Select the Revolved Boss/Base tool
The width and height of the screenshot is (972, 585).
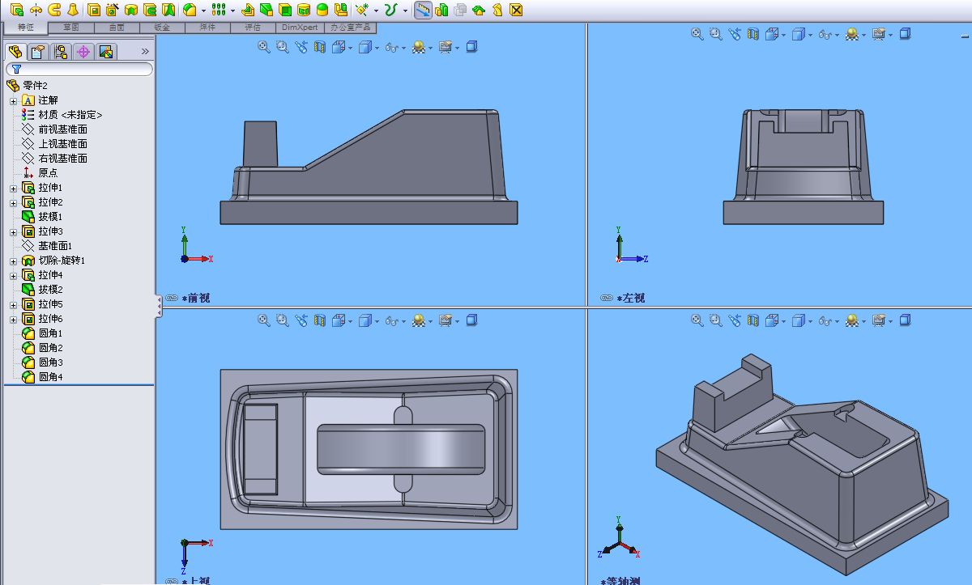(x=36, y=10)
